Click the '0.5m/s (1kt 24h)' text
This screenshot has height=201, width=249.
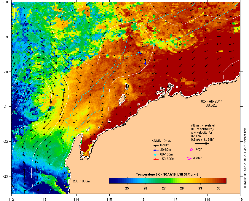point(203,140)
